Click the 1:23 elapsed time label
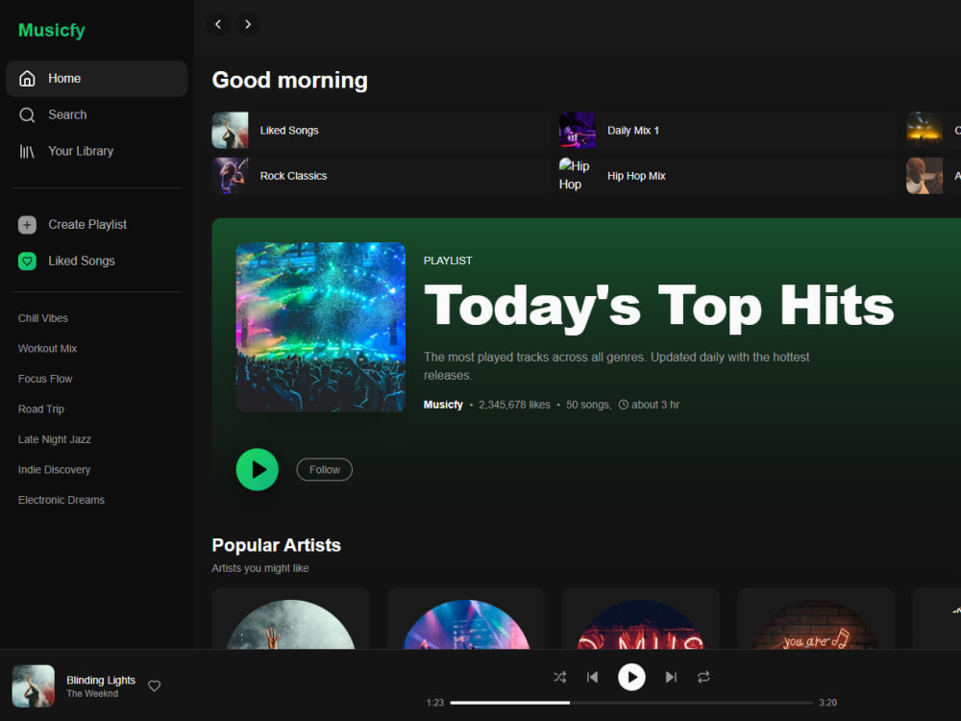The width and height of the screenshot is (961, 721). (x=435, y=703)
